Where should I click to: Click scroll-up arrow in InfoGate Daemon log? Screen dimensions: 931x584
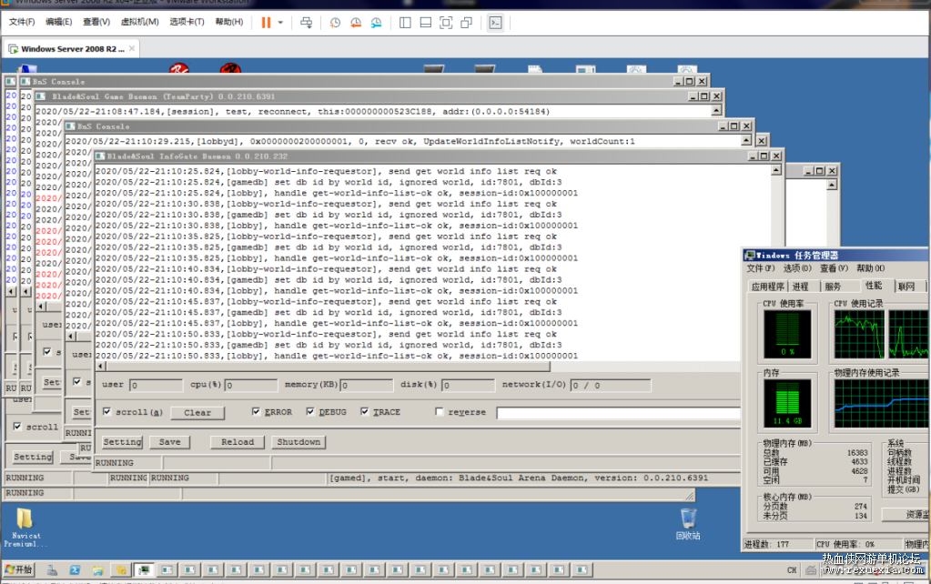click(x=776, y=170)
